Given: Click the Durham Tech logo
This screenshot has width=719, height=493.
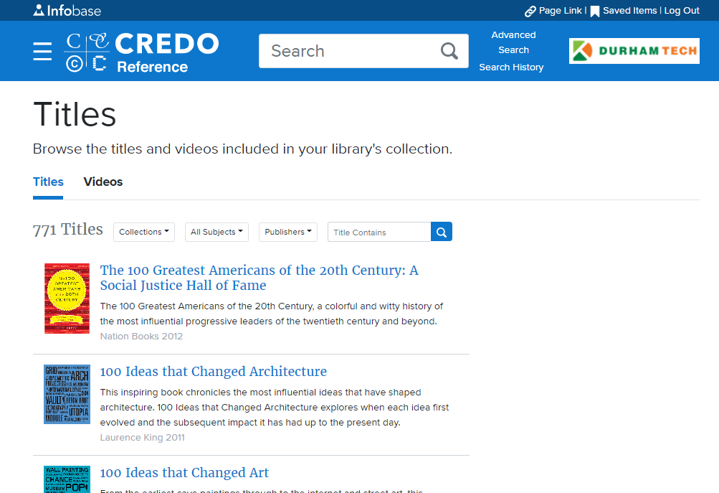Looking at the screenshot, I should (634, 51).
